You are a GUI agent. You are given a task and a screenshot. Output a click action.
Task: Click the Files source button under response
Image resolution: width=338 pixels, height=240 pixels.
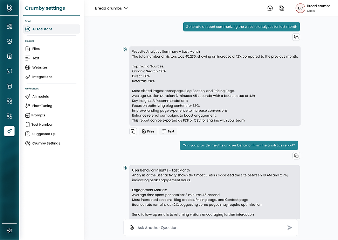pyautogui.click(x=147, y=131)
